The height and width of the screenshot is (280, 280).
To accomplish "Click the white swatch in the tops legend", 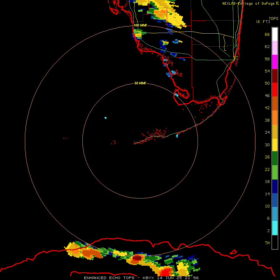I will pos(275,34).
